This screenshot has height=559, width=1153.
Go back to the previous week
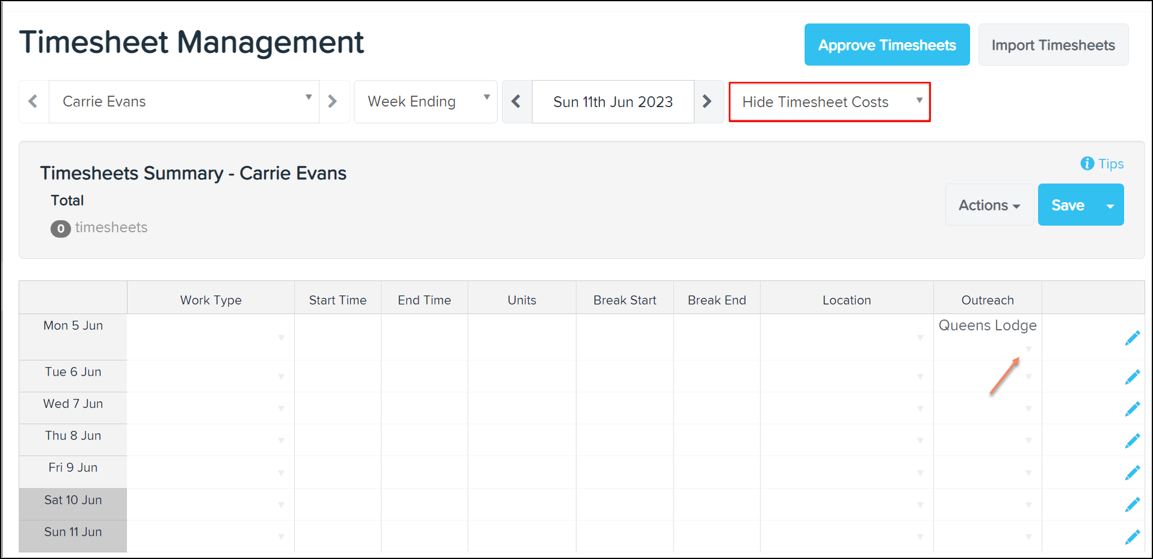[517, 101]
